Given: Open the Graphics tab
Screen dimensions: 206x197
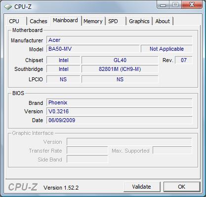Looking at the screenshot, I should 139,21.
